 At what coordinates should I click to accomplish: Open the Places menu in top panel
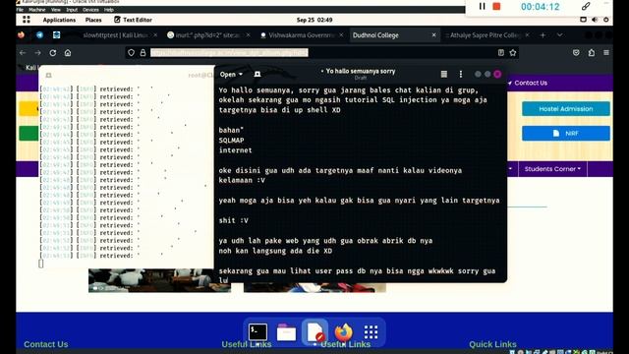point(93,20)
